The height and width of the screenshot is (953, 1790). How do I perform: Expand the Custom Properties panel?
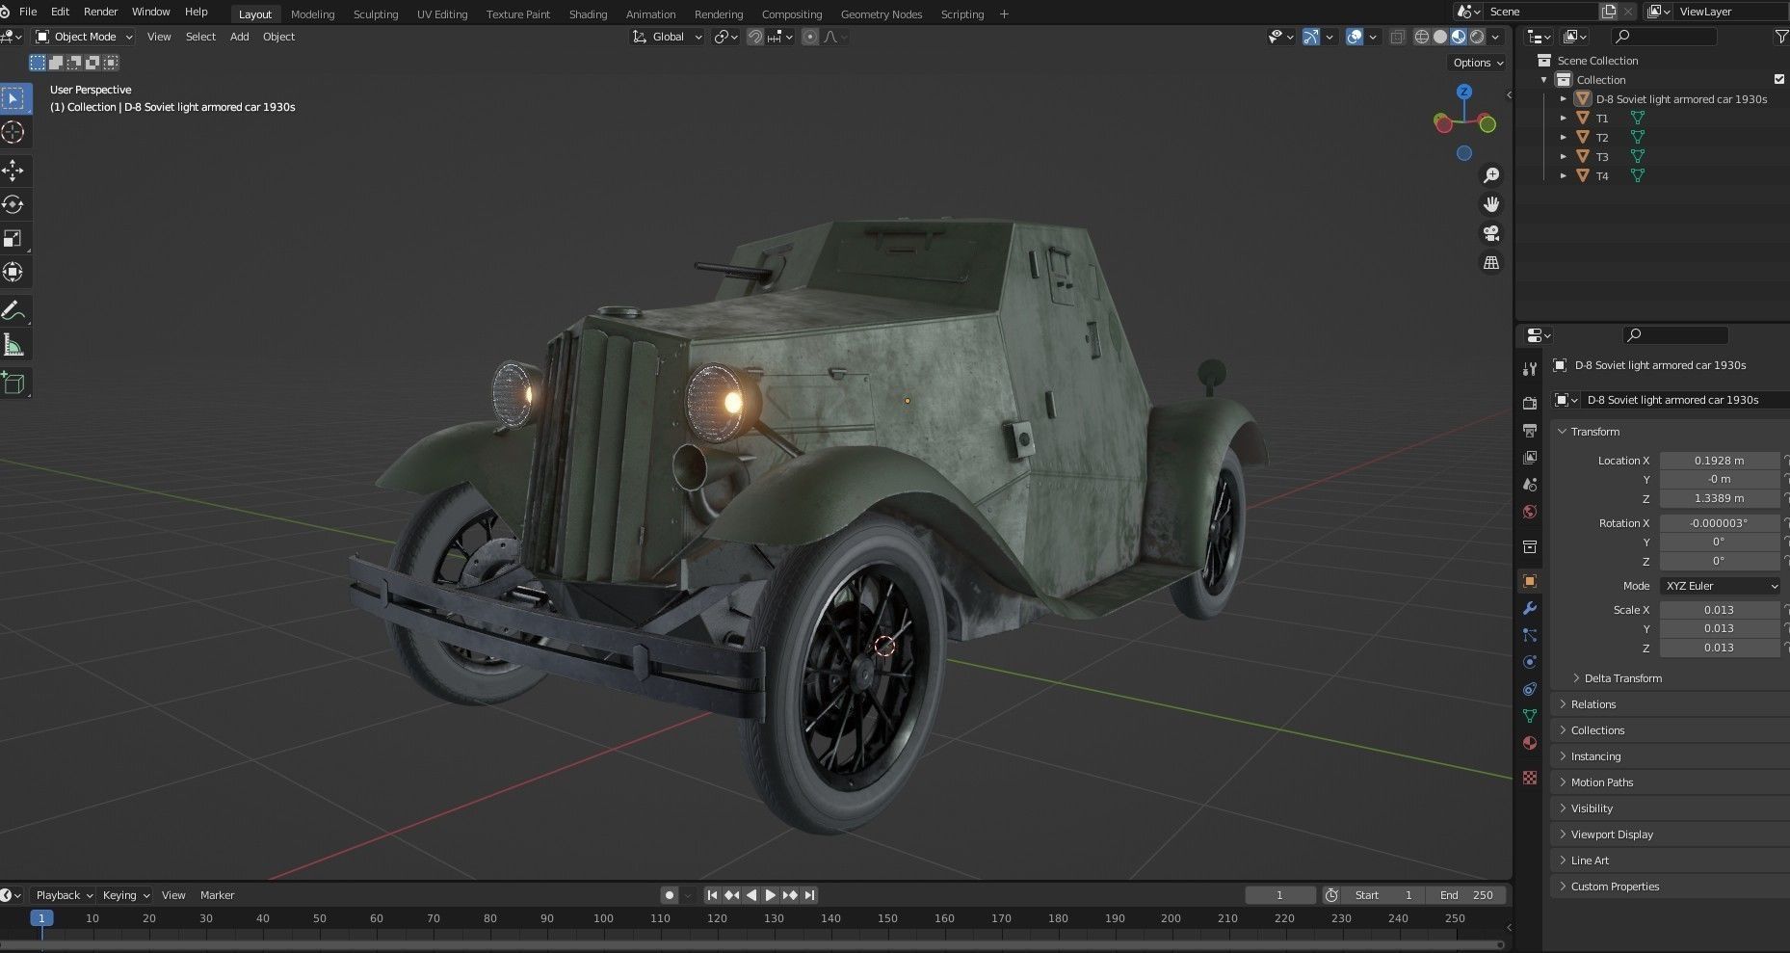[1615, 887]
